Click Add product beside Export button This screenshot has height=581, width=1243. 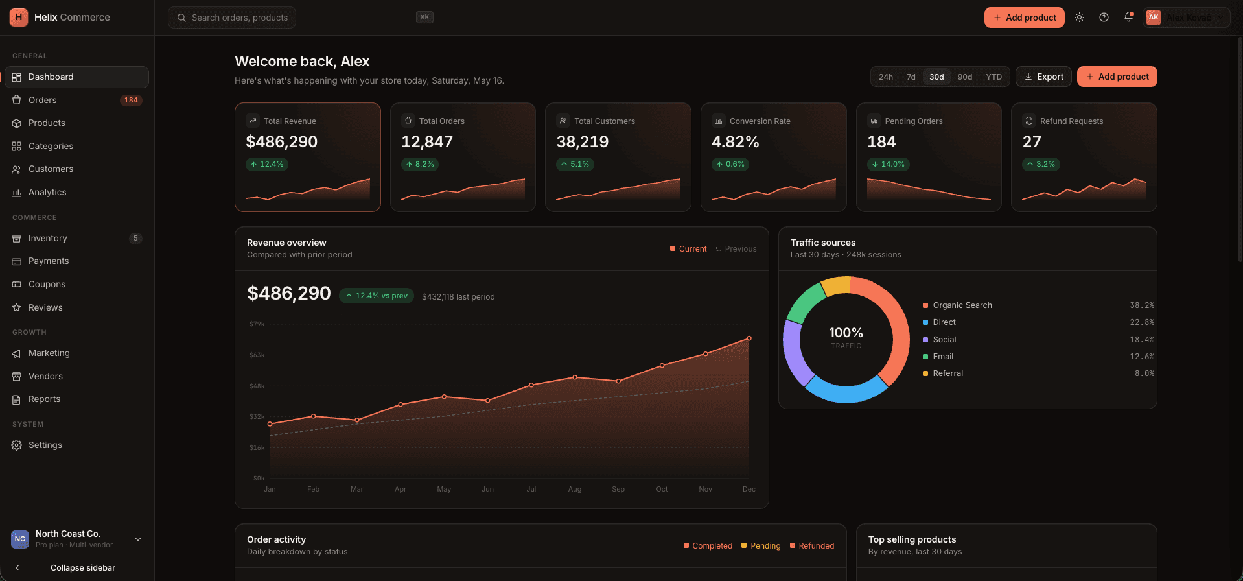pos(1117,77)
